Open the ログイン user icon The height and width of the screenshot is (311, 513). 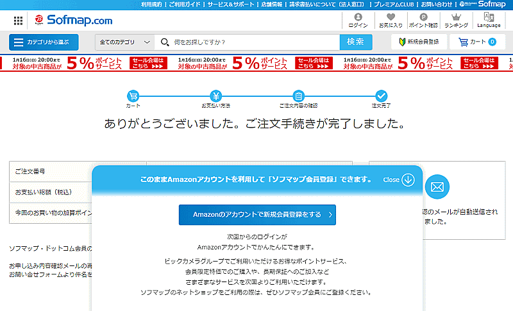(358, 21)
